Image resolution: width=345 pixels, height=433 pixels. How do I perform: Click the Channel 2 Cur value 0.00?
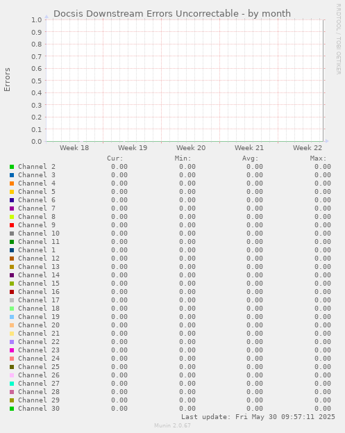(x=119, y=167)
